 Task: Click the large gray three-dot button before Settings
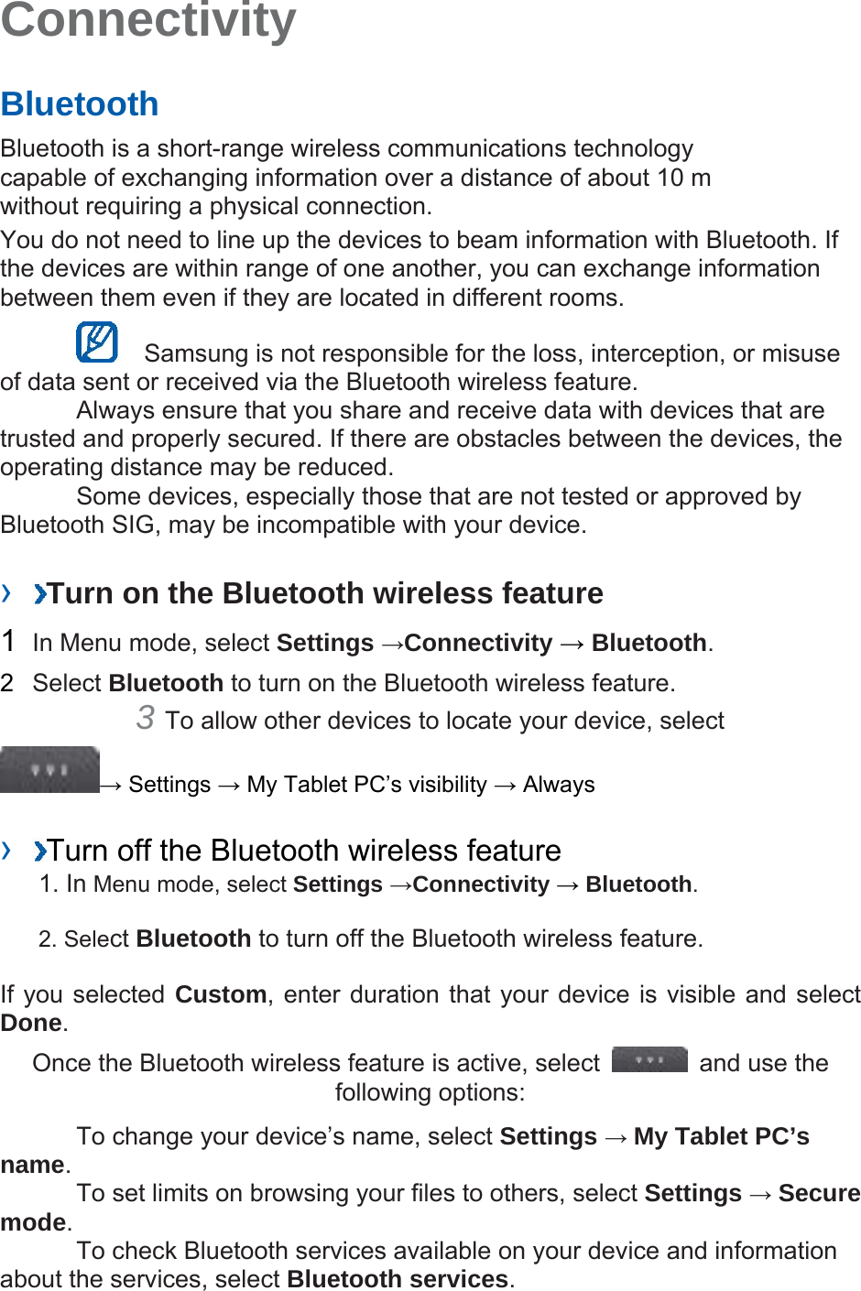[49, 770]
